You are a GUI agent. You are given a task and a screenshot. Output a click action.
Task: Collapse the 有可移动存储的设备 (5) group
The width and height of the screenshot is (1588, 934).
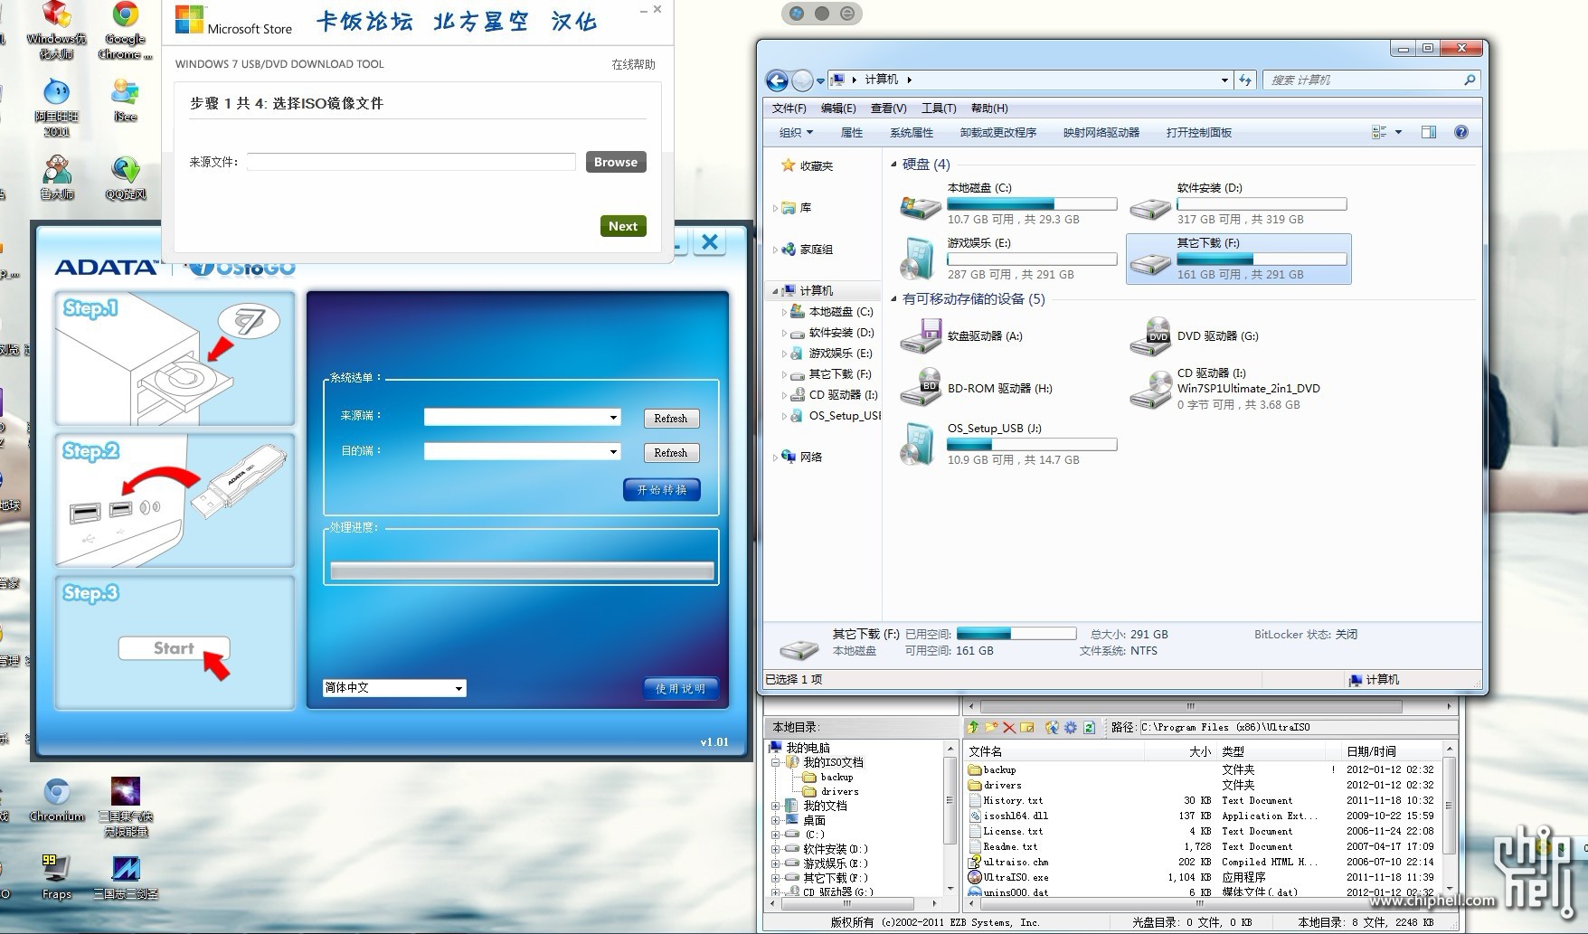(893, 299)
